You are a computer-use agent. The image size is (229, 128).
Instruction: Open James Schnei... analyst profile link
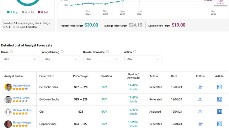(x=23, y=98)
